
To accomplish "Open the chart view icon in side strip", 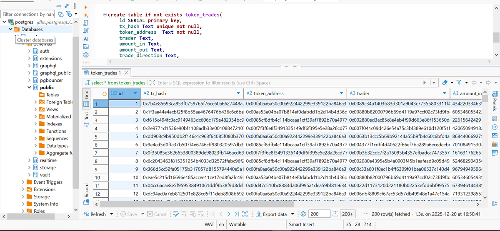I will click(495, 136).
